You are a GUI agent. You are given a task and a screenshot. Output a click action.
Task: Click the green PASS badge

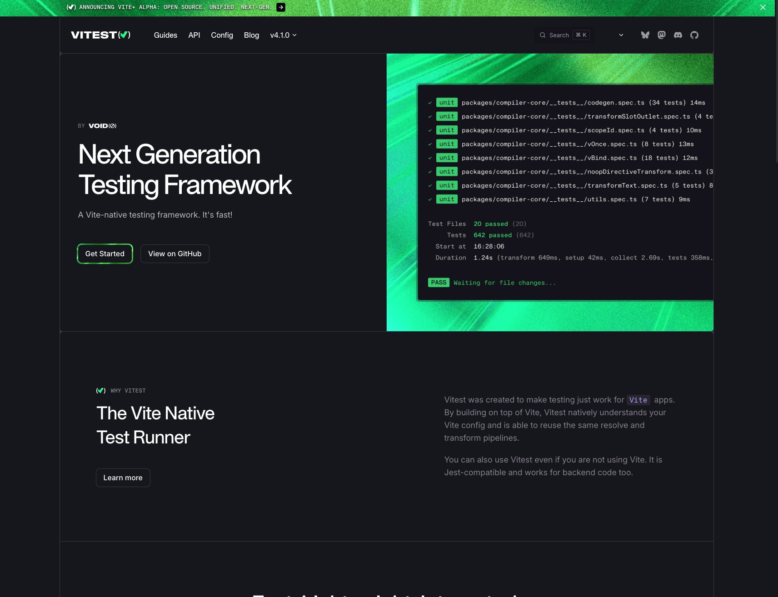[439, 283]
